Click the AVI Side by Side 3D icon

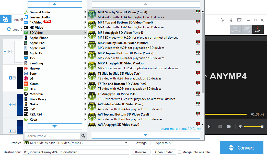pos(92,107)
